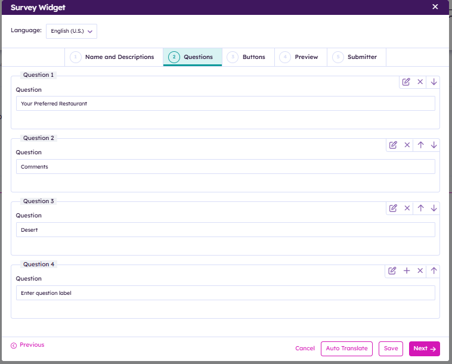The width and height of the screenshot is (452, 364).
Task: Click the Previous link
Action: coord(27,345)
